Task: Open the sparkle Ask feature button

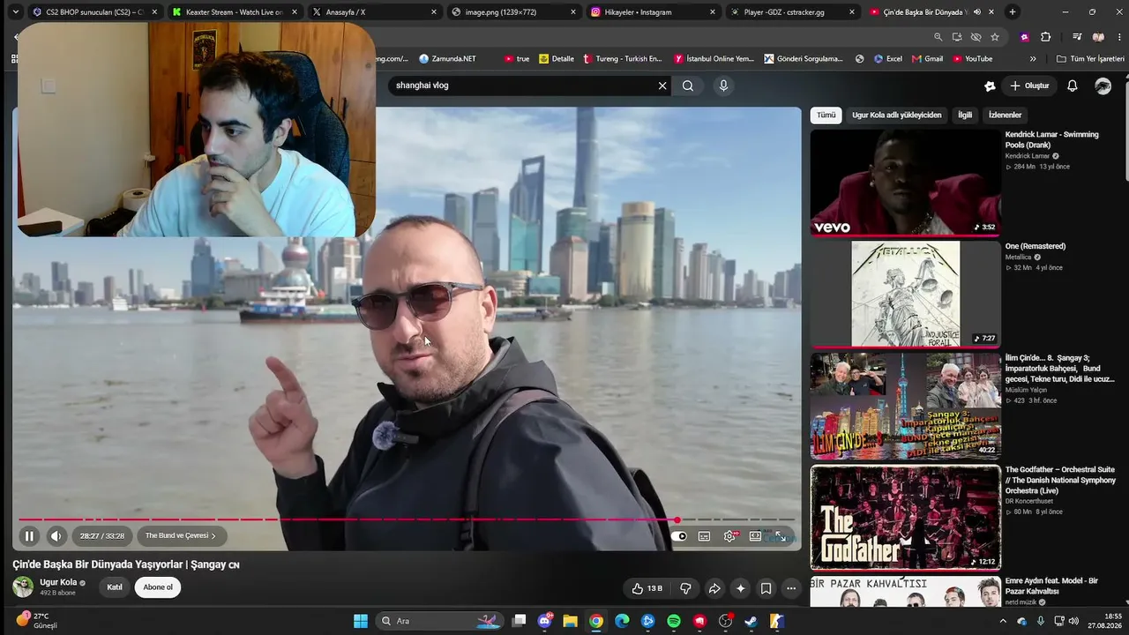Action: [740, 588]
